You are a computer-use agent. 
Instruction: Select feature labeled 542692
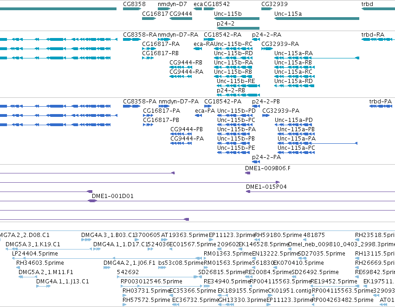[x=128, y=272]
